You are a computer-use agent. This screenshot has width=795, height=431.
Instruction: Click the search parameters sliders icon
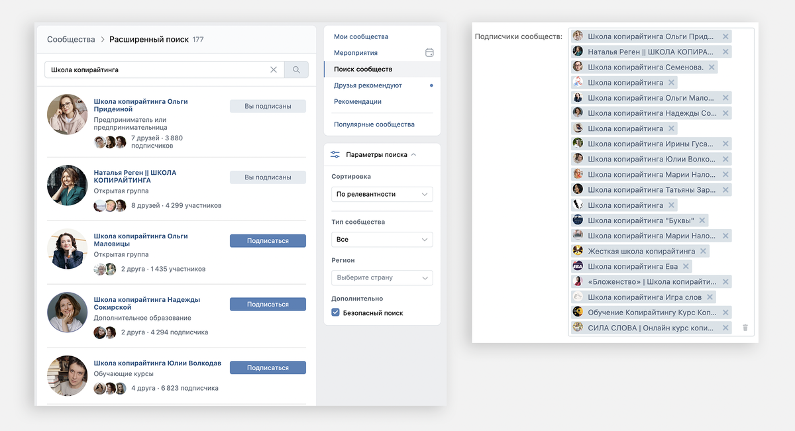click(x=335, y=154)
